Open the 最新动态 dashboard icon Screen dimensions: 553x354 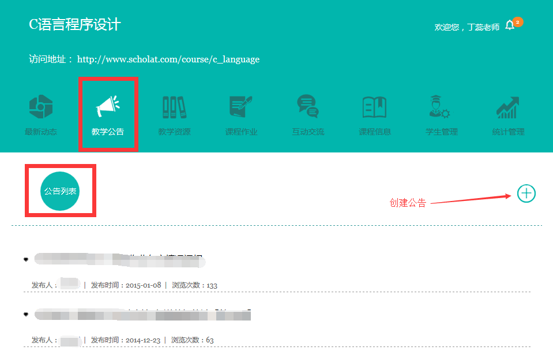(x=41, y=107)
